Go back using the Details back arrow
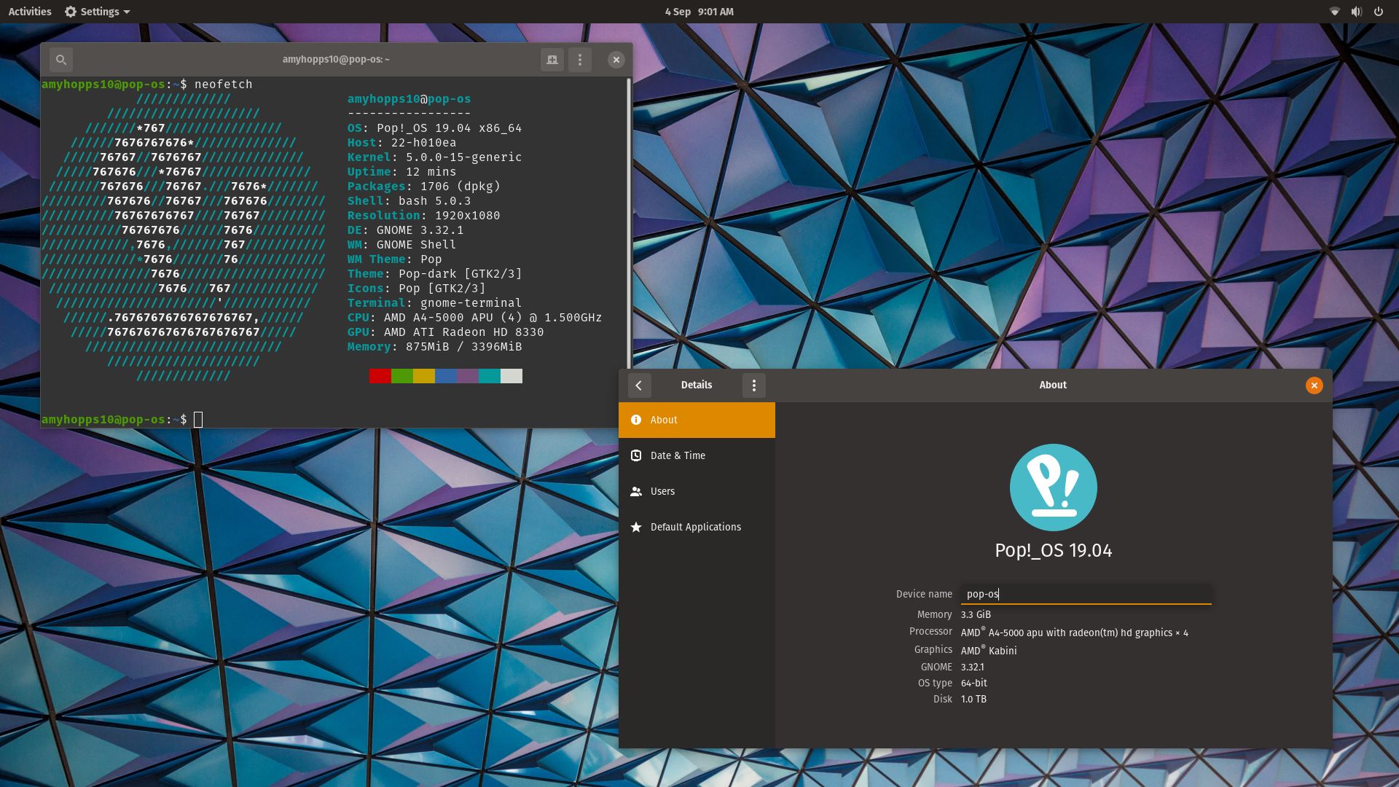The width and height of the screenshot is (1399, 787). pyautogui.click(x=639, y=385)
